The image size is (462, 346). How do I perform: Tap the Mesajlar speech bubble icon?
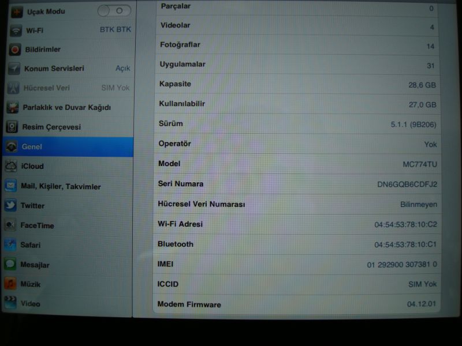(10, 264)
